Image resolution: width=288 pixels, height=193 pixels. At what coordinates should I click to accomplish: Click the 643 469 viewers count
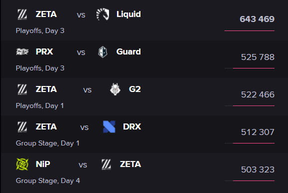click(x=257, y=19)
